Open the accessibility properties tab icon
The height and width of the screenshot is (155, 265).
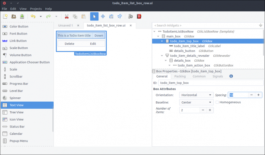(x=231, y=76)
